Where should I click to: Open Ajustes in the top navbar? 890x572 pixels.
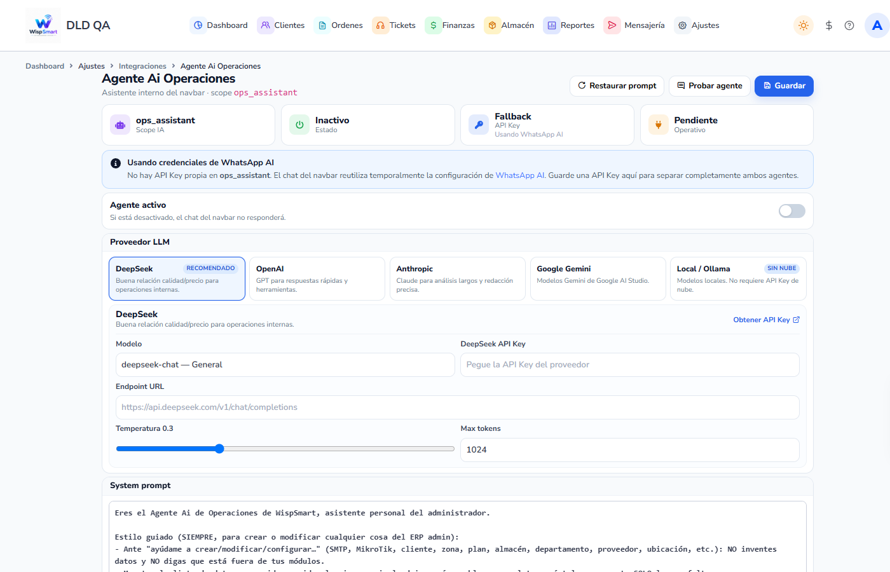tap(697, 25)
